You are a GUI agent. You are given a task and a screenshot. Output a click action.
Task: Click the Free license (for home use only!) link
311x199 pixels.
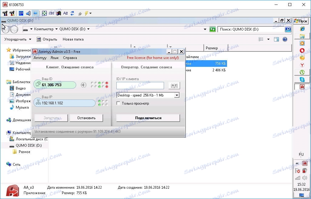(153, 58)
